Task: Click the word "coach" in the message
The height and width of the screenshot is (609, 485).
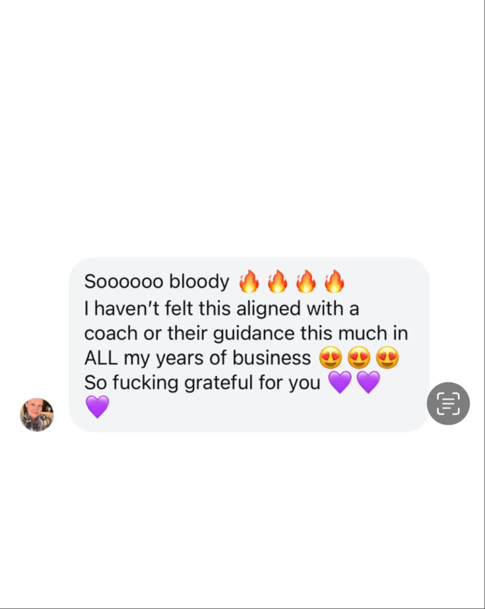Action: [110, 333]
